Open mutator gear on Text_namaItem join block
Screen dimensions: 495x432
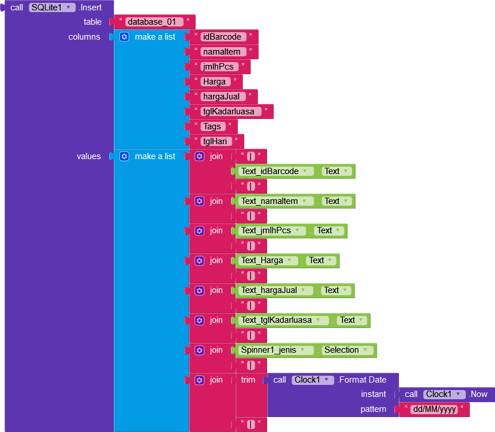pyautogui.click(x=199, y=201)
